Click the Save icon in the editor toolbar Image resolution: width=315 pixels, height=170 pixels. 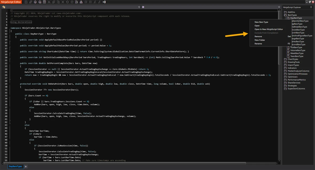pos(26,2)
